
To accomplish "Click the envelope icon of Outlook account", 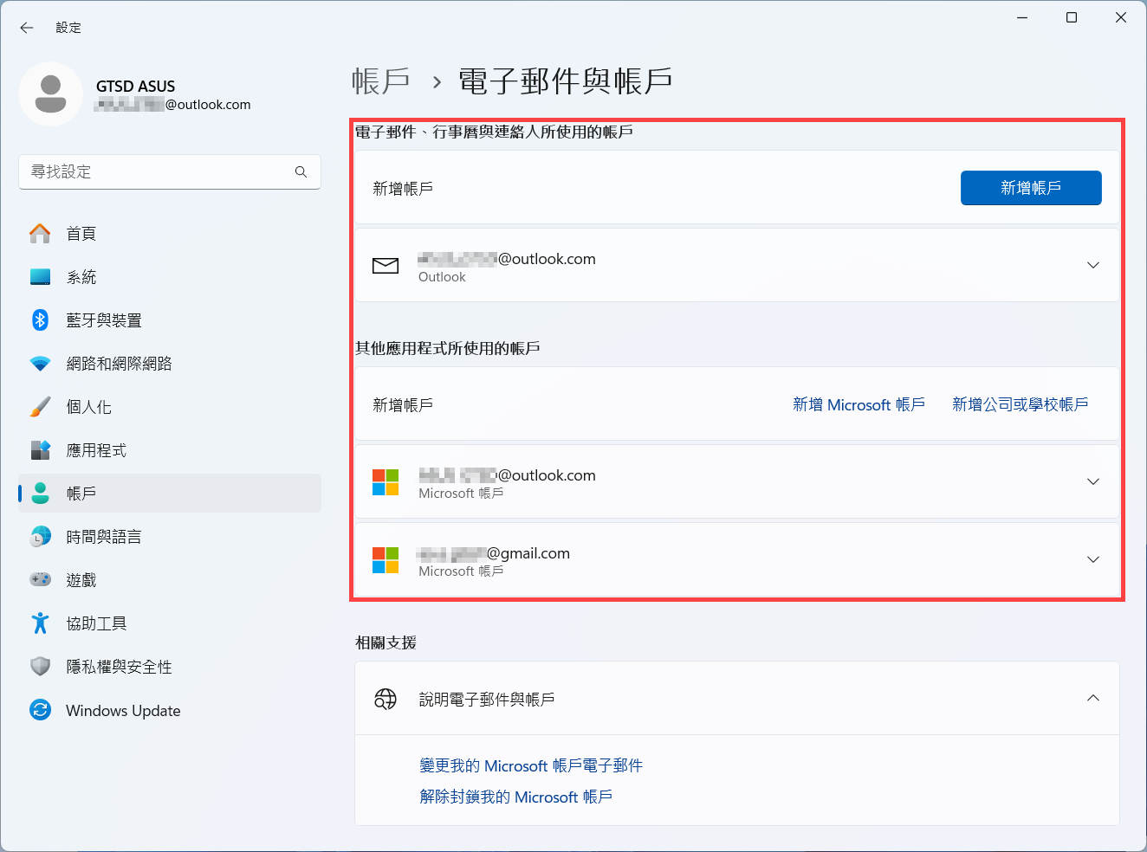I will [x=386, y=266].
